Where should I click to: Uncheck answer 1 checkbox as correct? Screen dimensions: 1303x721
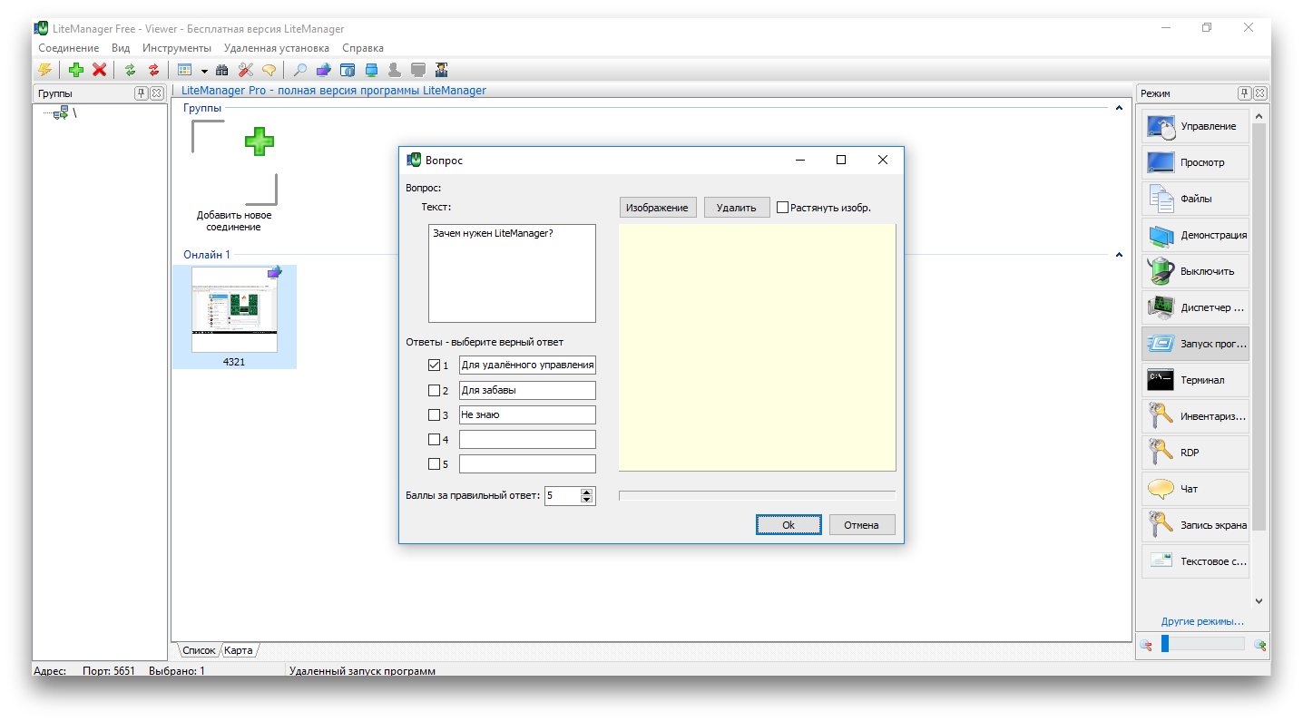click(434, 365)
